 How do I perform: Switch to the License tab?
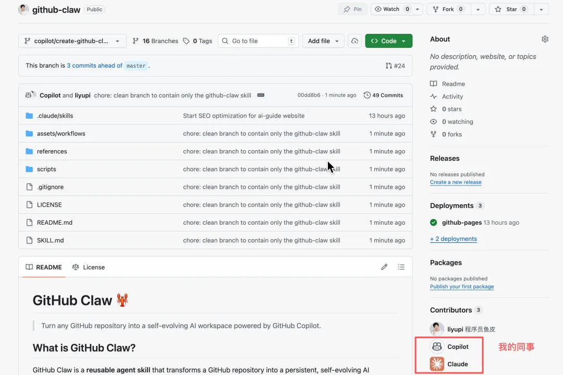coord(89,267)
